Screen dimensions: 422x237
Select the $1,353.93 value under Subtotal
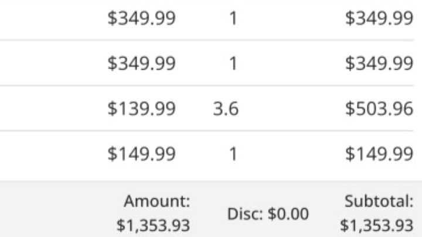pos(377,225)
